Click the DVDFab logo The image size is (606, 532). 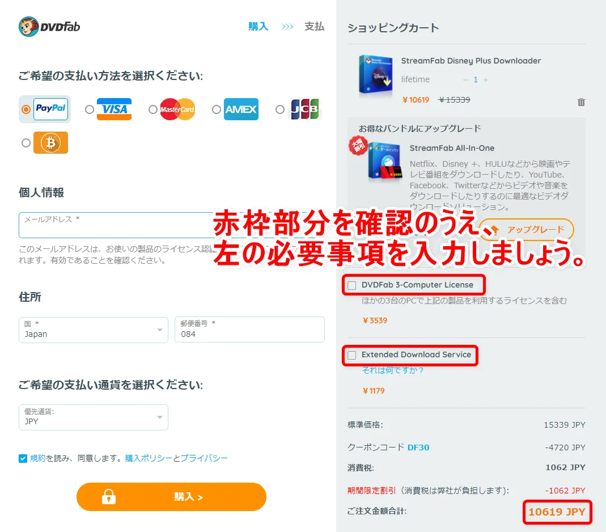click(x=49, y=27)
